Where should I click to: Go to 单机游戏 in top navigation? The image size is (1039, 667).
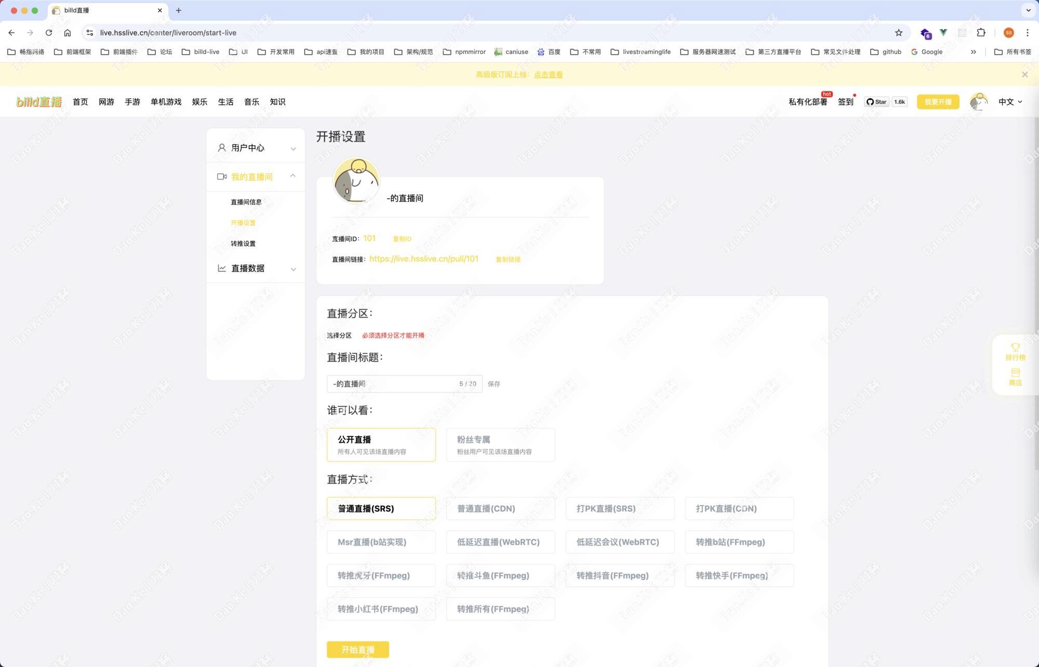[166, 102]
